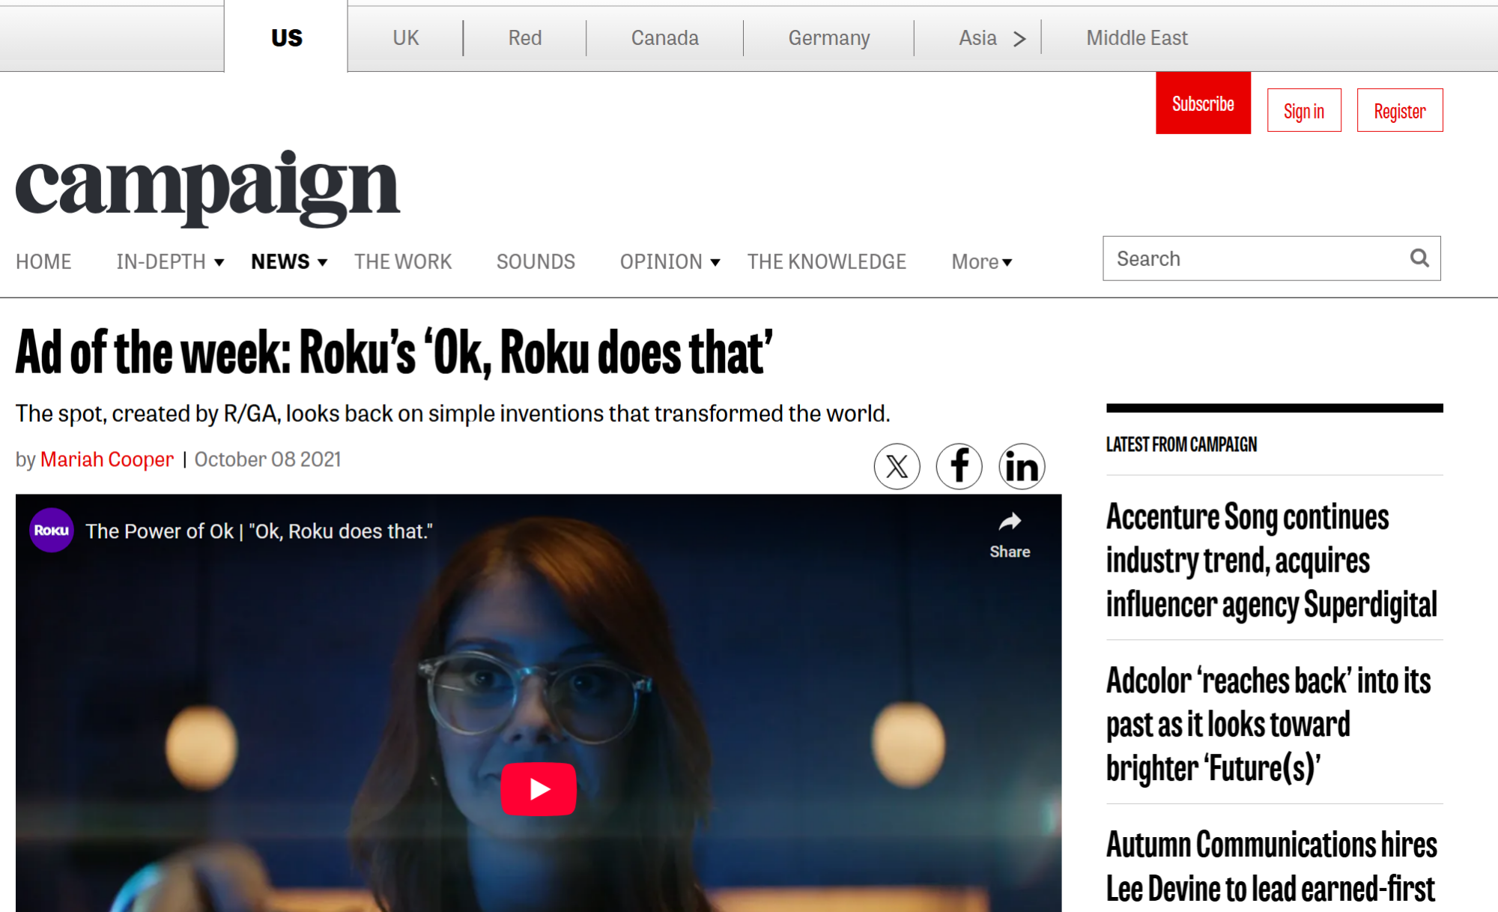Viewport: 1498px width, 912px height.
Task: Open the Autumn Communications Lee Devine article
Action: click(1271, 867)
